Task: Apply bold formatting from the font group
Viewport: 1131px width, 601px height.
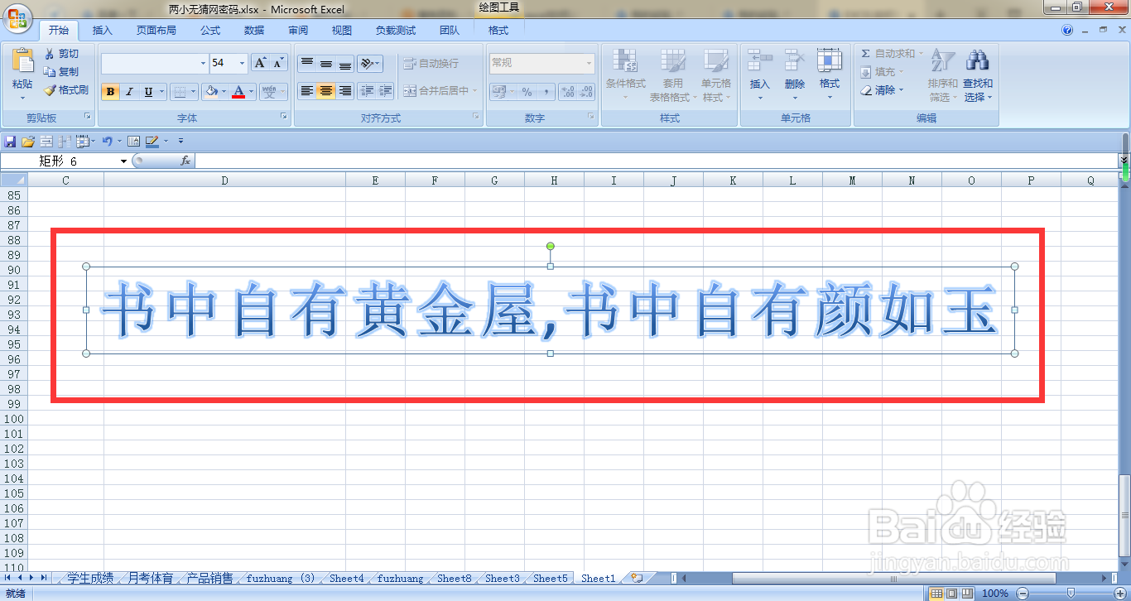Action: (x=110, y=92)
